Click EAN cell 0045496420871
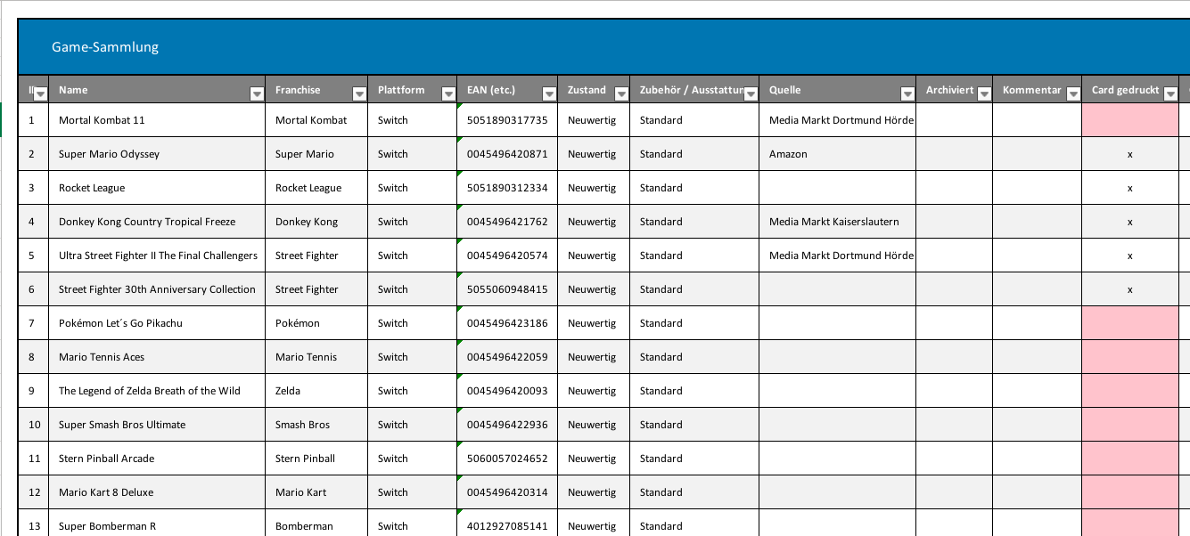Image resolution: width=1190 pixels, height=536 pixels. 507,154
